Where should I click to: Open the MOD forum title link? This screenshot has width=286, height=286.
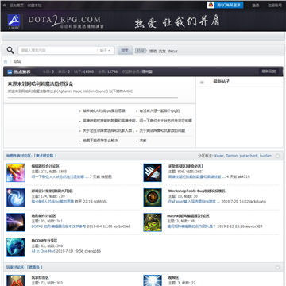coord(44,241)
